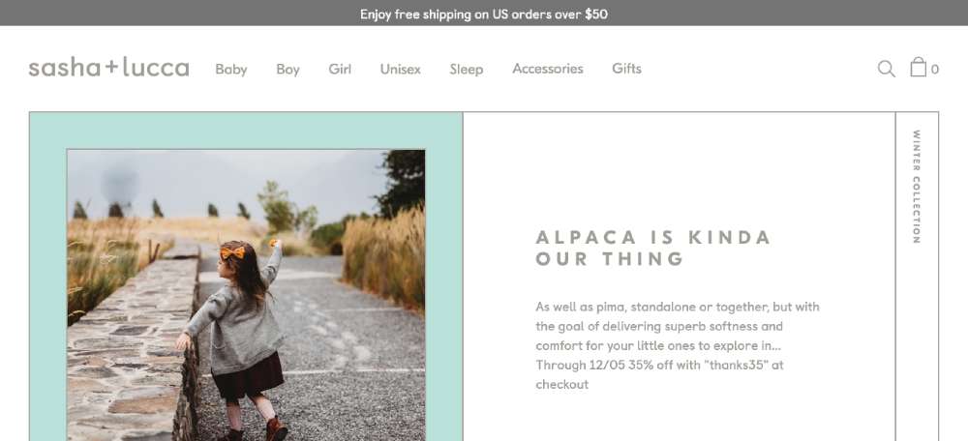
Task: Browse the Accessories menu
Action: [x=547, y=69]
